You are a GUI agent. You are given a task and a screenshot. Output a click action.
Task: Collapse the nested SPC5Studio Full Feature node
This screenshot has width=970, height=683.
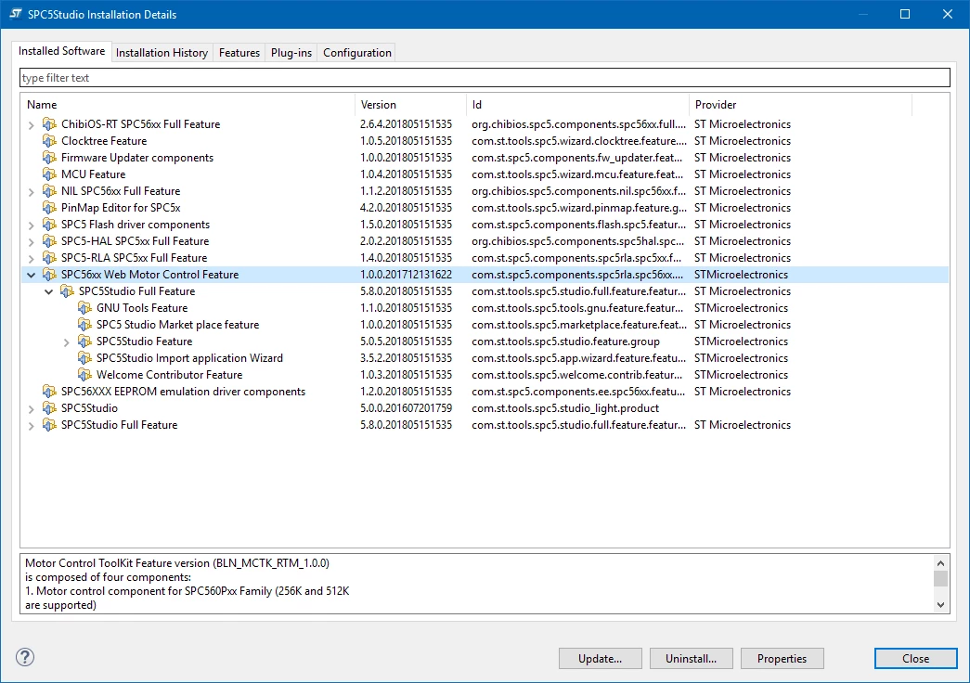coord(49,291)
